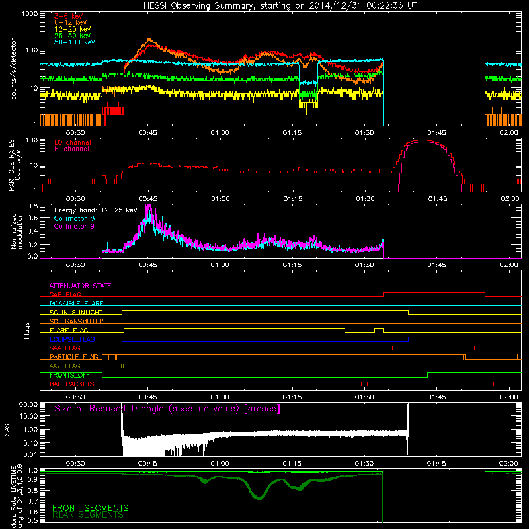Select the 12-25 keV legend label
This screenshot has width=529, height=529.
(x=73, y=29)
